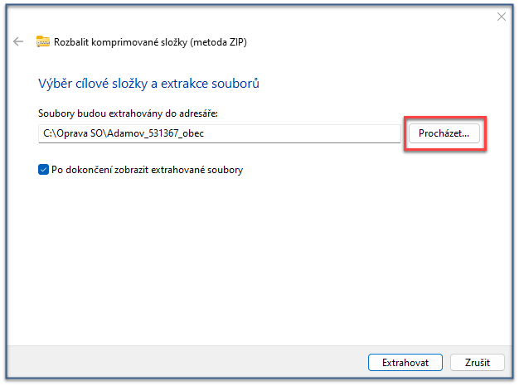
Task: Focus the destination folder path field
Action: (220, 133)
